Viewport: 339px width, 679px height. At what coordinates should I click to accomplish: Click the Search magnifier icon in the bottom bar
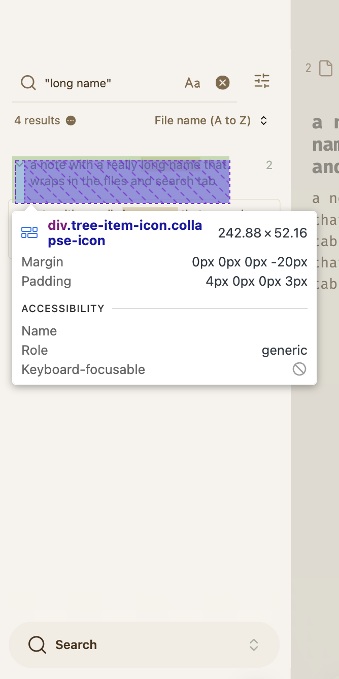click(37, 644)
